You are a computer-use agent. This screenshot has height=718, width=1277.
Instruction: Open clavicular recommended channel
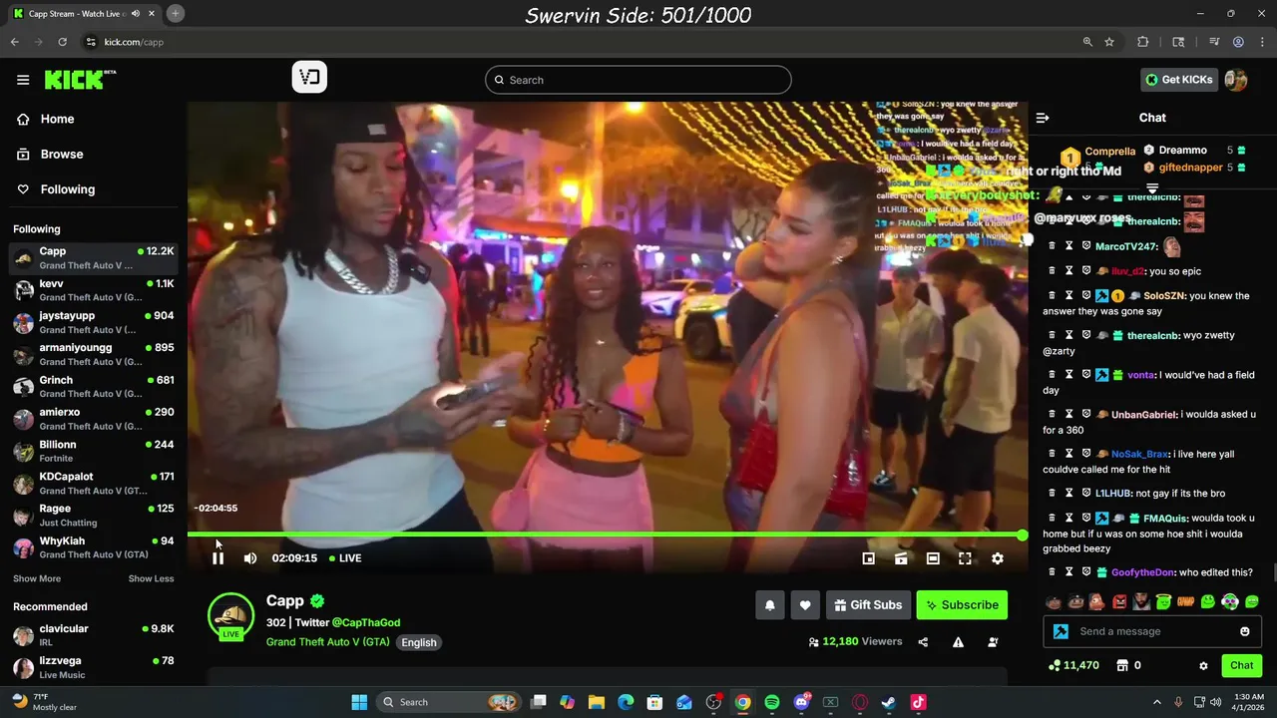pyautogui.click(x=94, y=635)
